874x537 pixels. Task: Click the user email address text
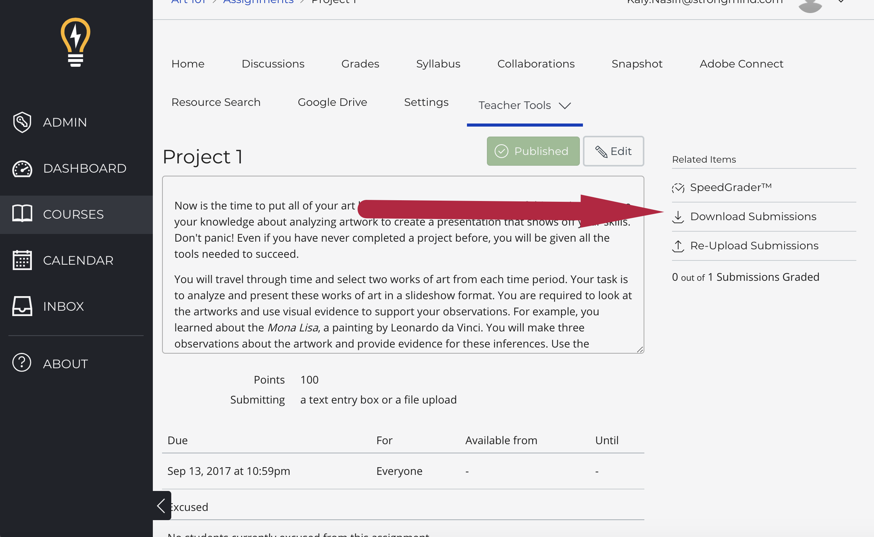tap(705, 2)
